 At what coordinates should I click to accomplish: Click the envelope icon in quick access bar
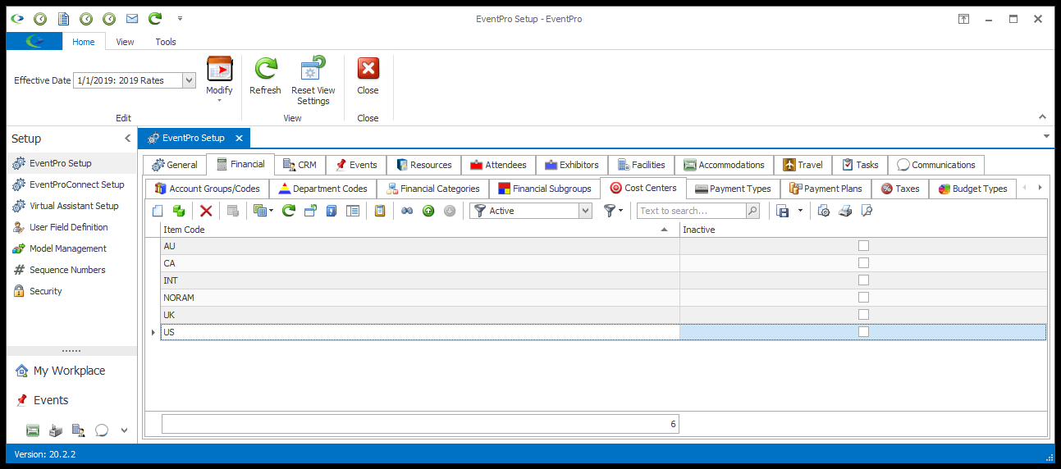pyautogui.click(x=131, y=18)
